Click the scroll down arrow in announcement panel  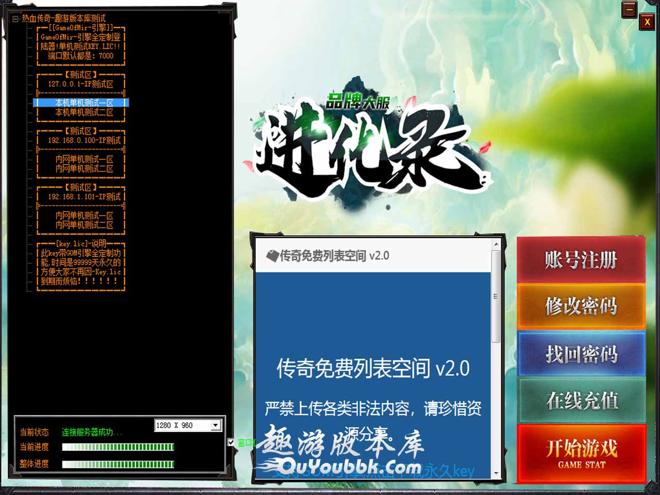(496, 473)
